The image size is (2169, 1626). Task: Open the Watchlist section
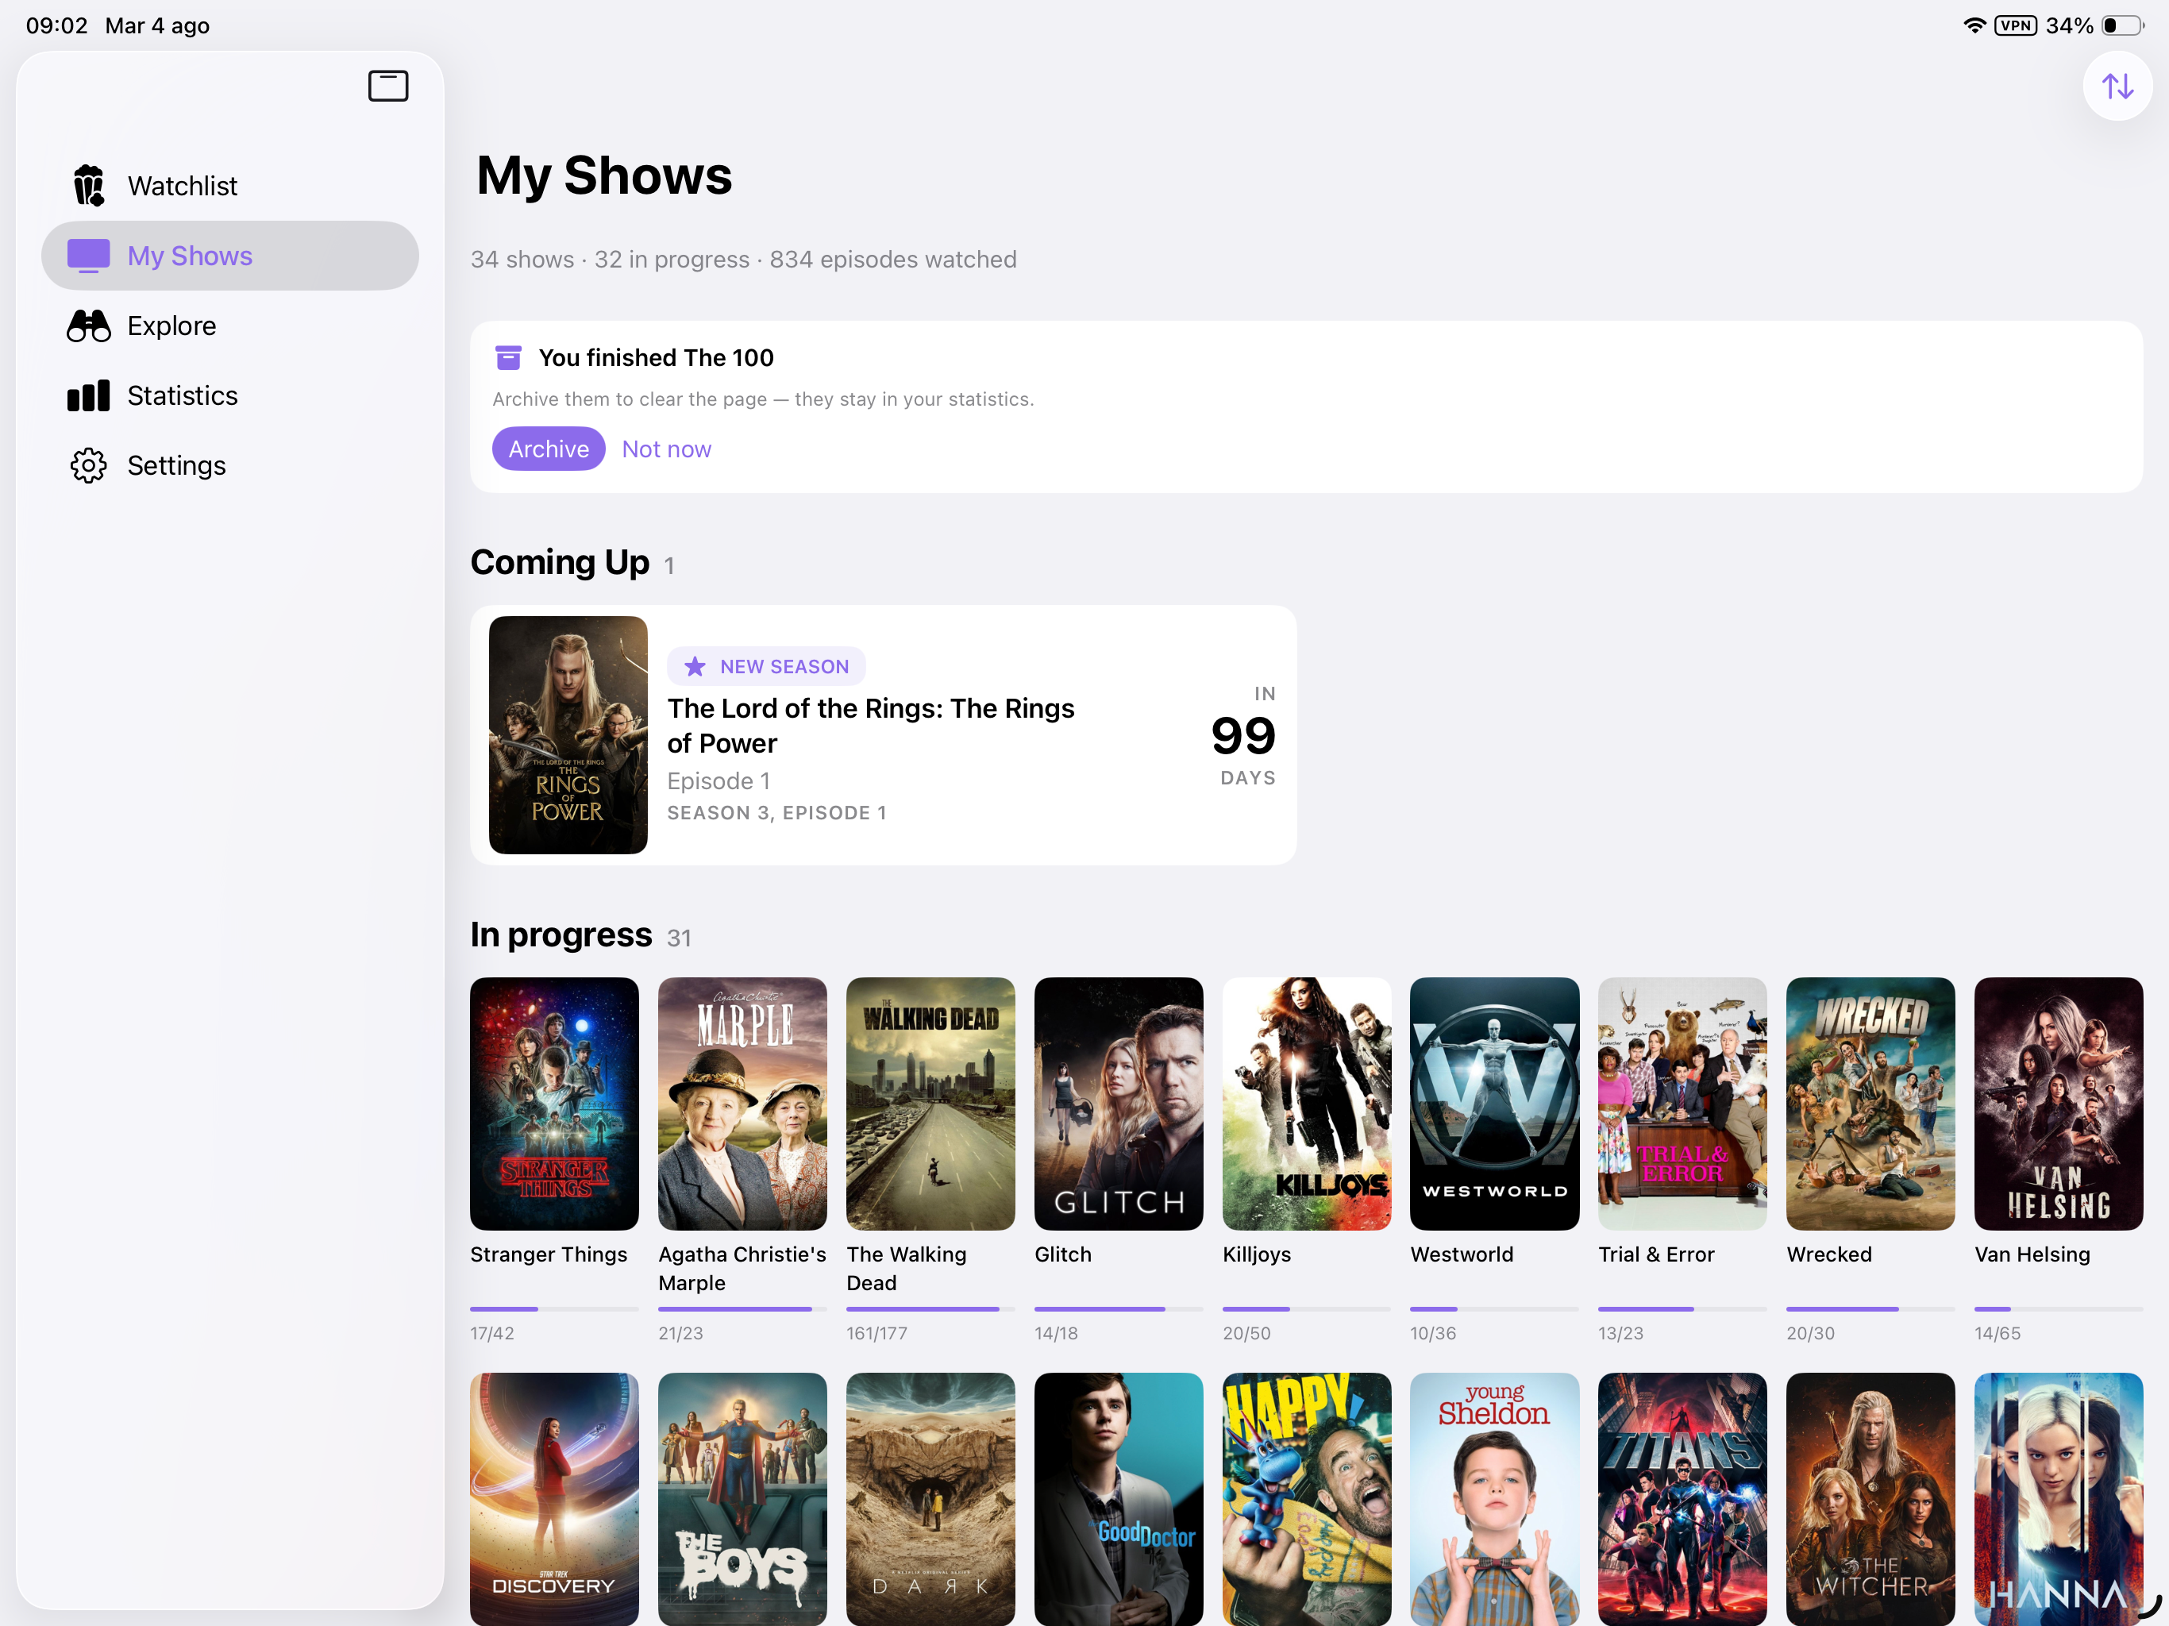(229, 185)
